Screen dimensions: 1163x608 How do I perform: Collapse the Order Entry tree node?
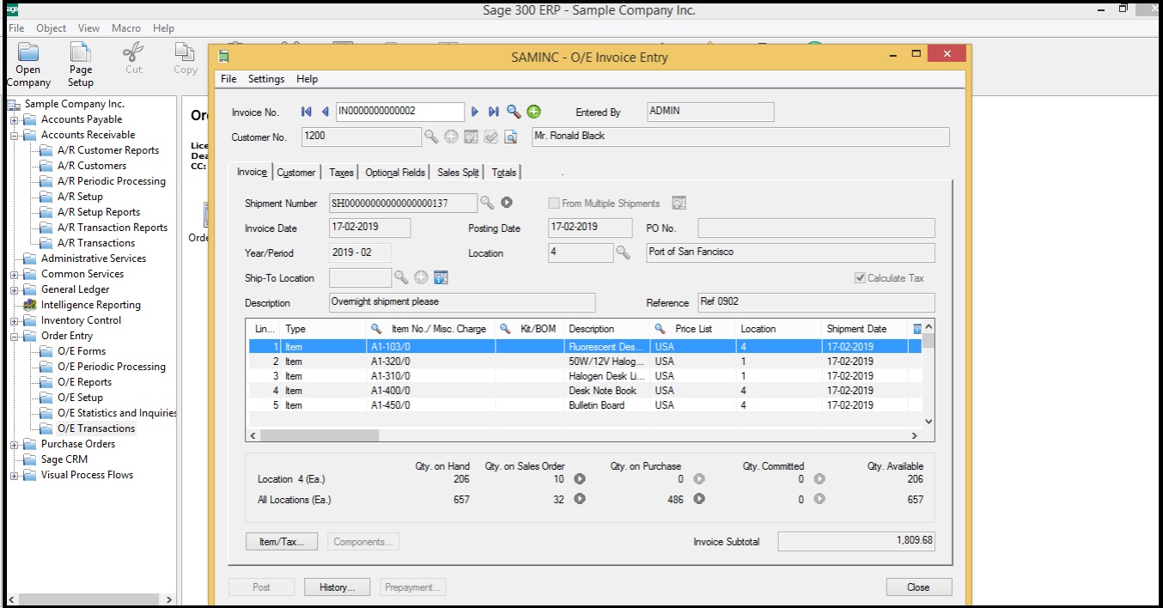(x=14, y=336)
